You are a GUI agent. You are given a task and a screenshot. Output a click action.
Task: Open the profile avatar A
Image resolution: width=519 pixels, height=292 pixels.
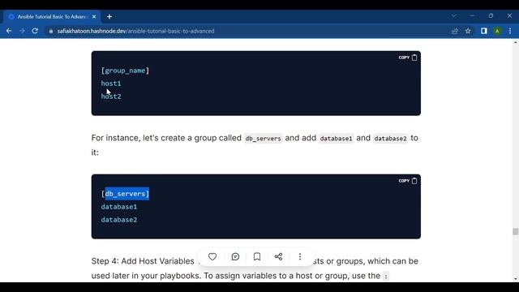[x=497, y=31]
